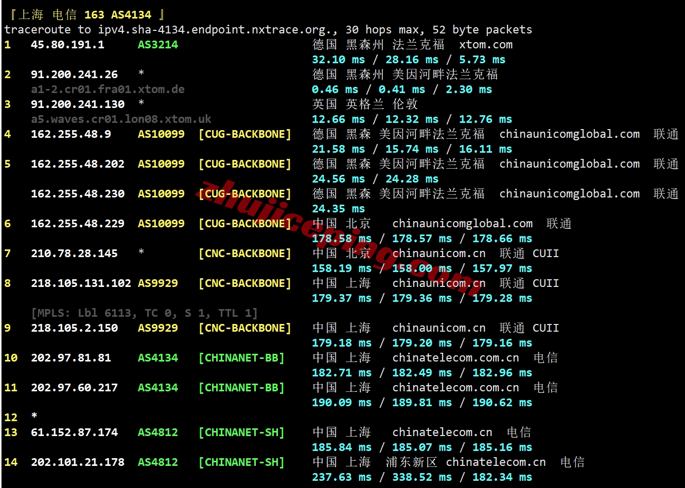
Task: Click latency 32.10 ms on hop 1
Action: pyautogui.click(x=339, y=60)
